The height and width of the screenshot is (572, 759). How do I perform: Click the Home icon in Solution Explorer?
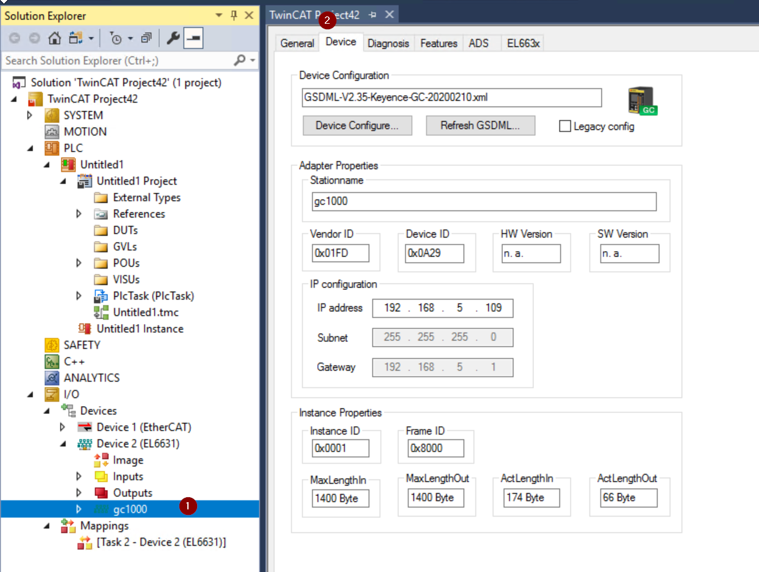click(55, 38)
